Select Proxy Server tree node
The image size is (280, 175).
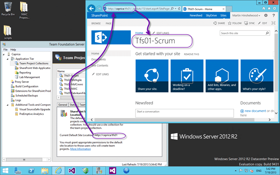point(20,82)
